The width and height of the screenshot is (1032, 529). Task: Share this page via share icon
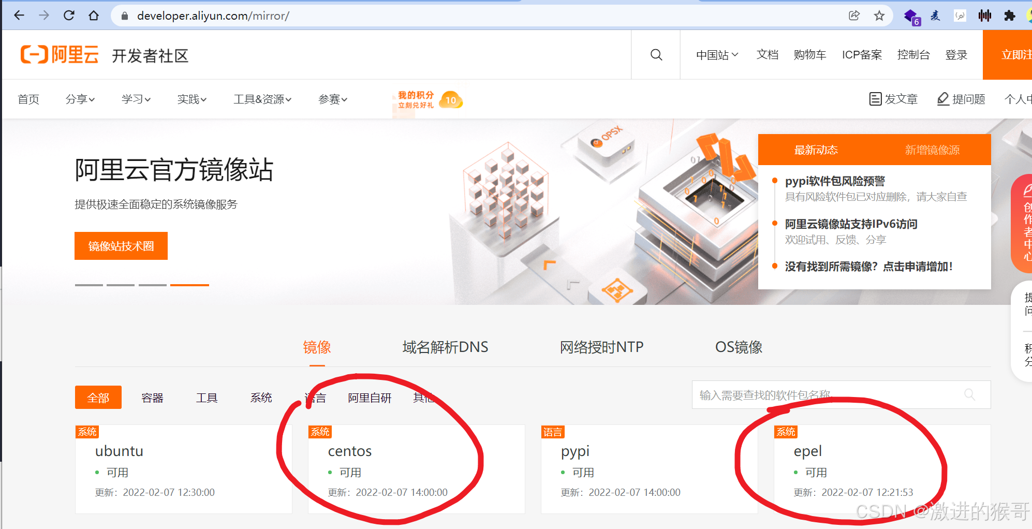click(854, 16)
